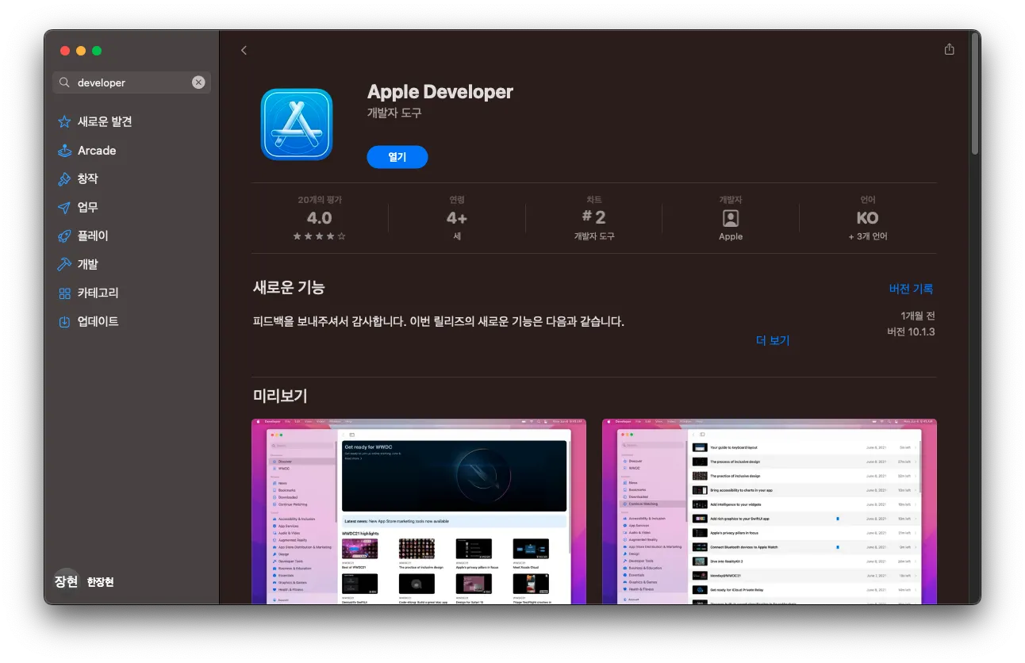Click the 1개월 전 release date text

918,316
